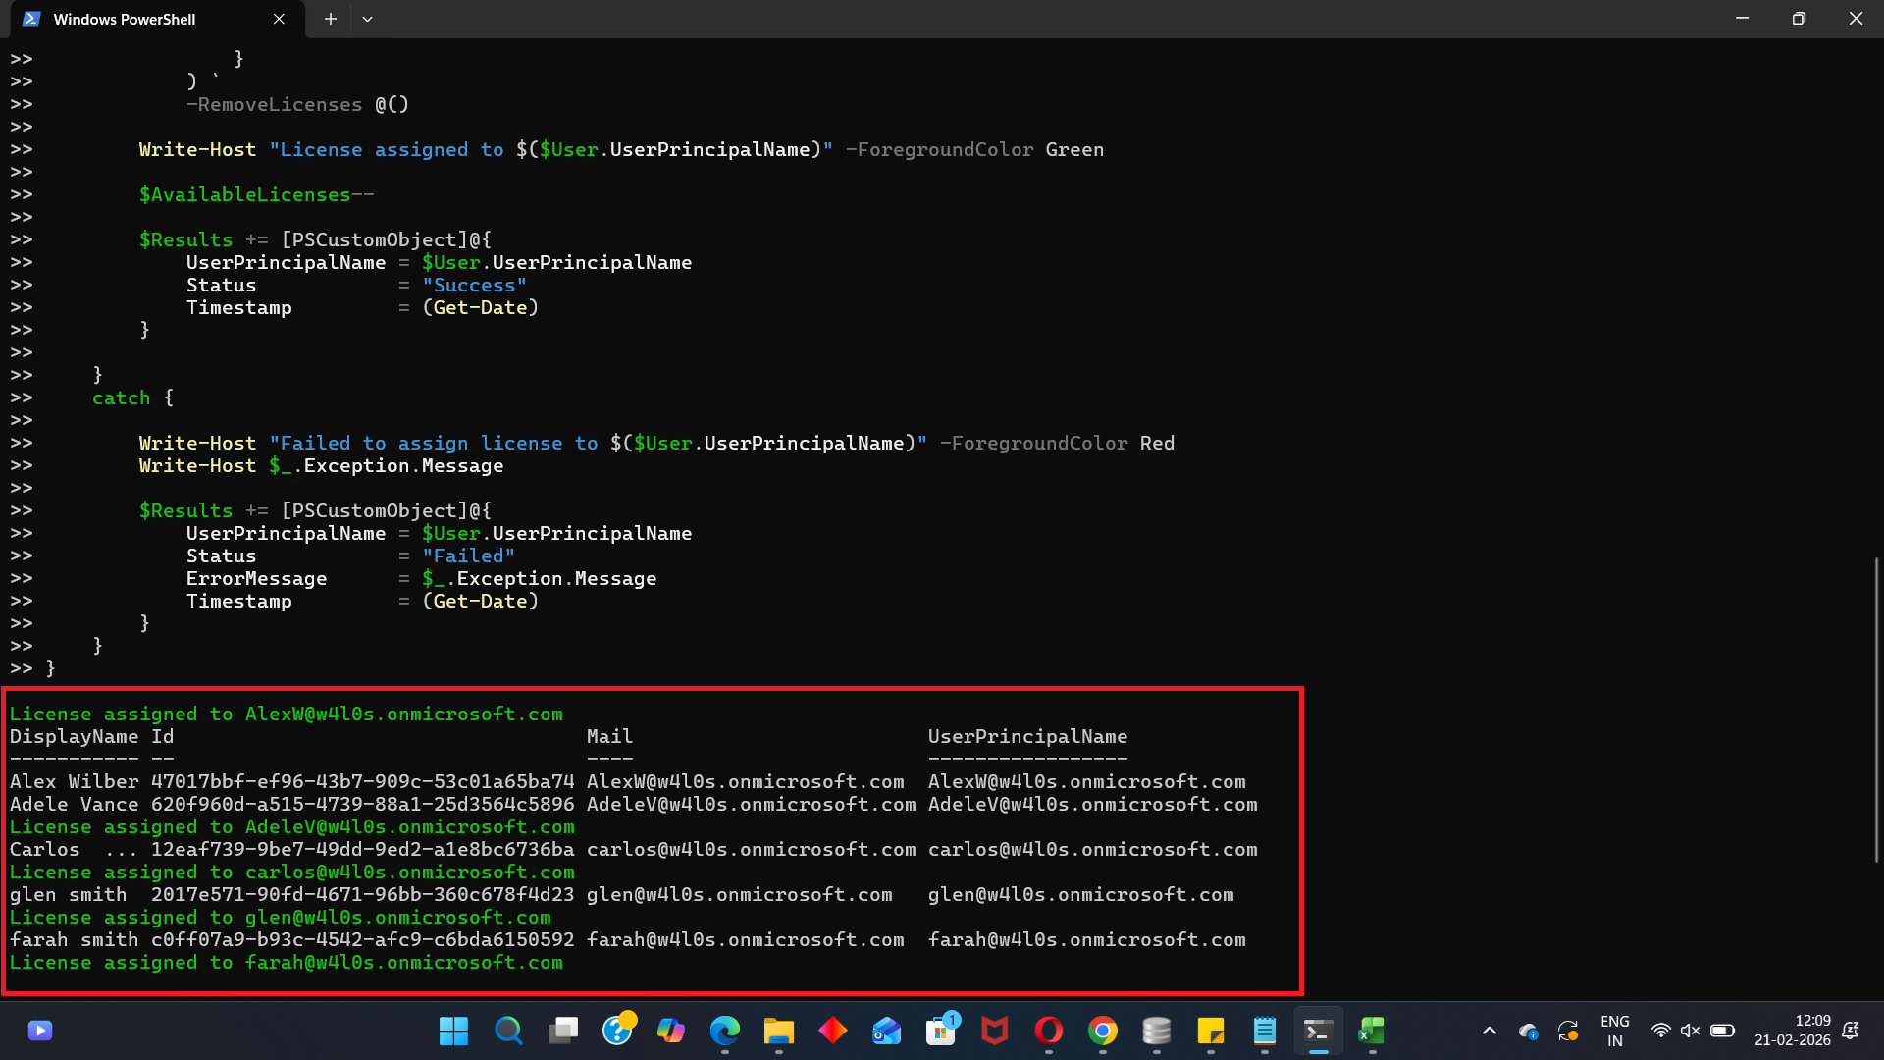This screenshot has width=1884, height=1060.
Task: Open the Windows Start menu
Action: click(x=453, y=1031)
